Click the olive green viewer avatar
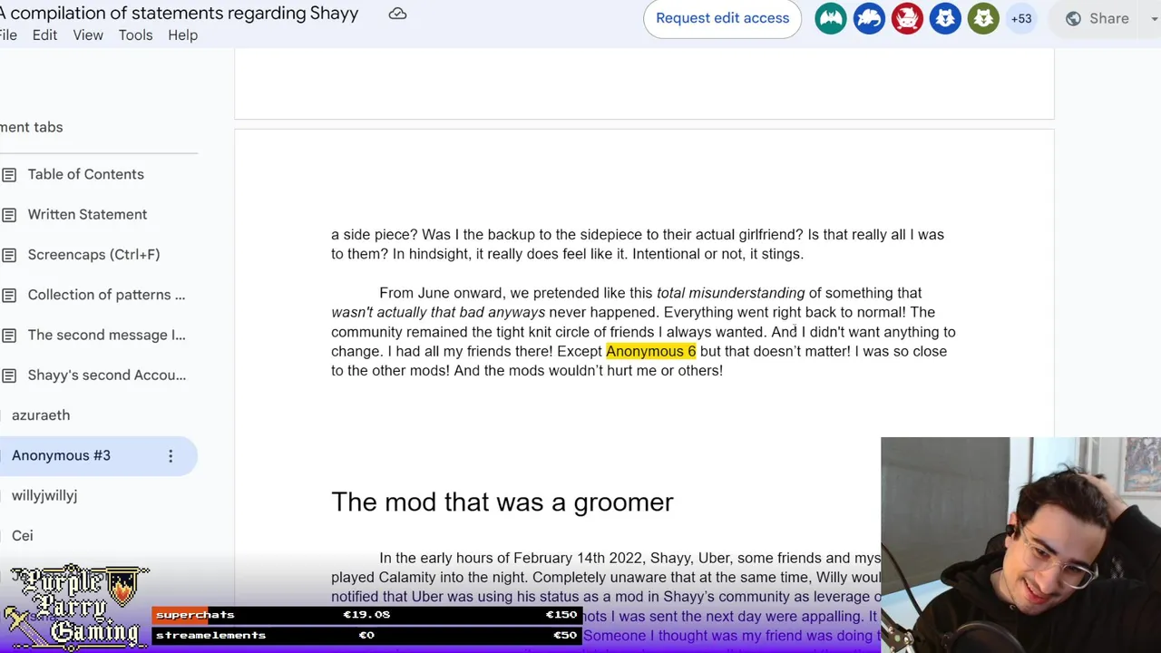Image resolution: width=1161 pixels, height=653 pixels. 983,18
